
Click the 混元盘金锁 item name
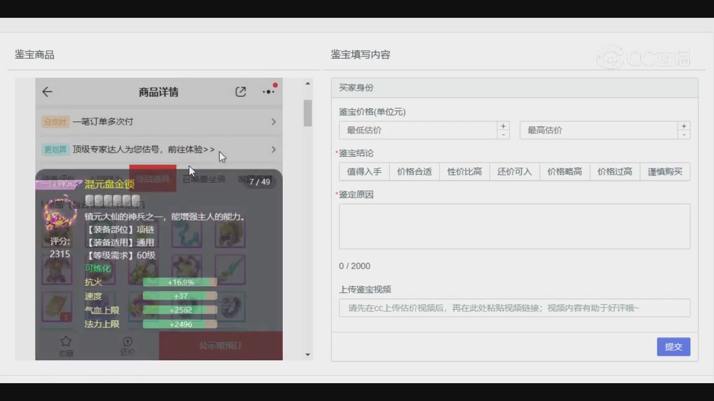[x=109, y=184]
